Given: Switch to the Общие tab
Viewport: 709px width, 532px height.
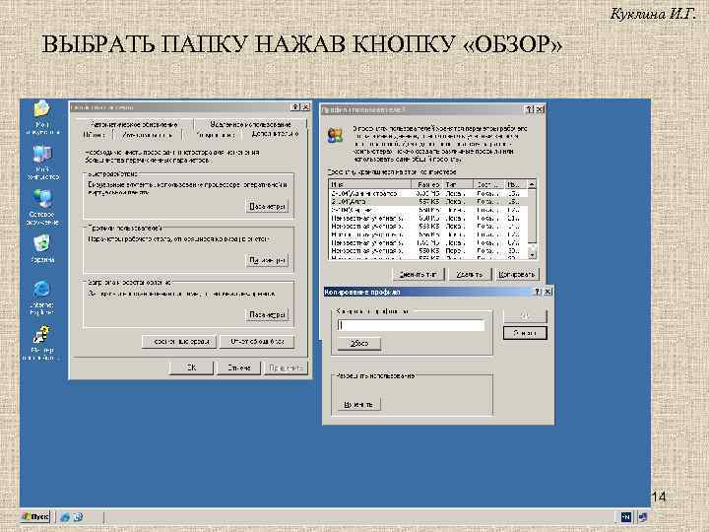Looking at the screenshot, I should (95, 135).
